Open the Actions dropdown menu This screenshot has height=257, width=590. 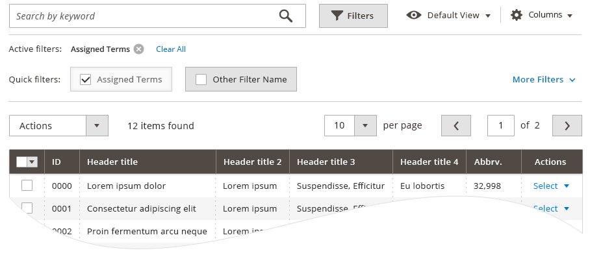click(x=58, y=125)
